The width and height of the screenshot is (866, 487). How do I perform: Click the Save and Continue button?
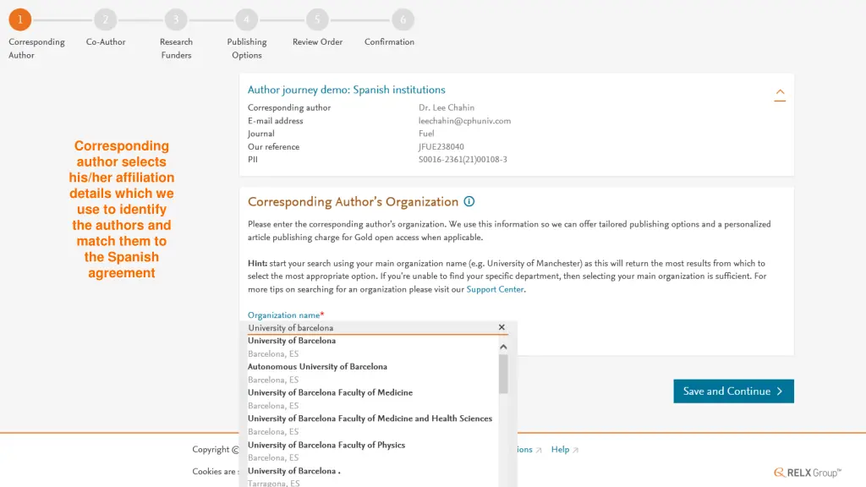[x=733, y=391]
